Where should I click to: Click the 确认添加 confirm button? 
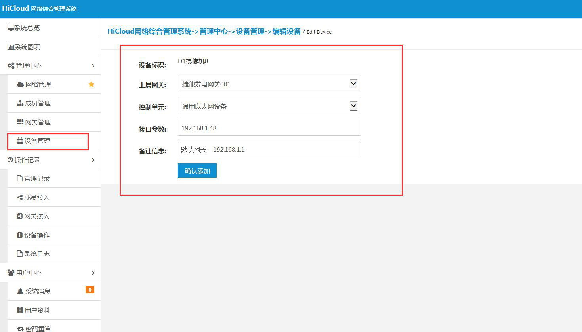click(197, 170)
